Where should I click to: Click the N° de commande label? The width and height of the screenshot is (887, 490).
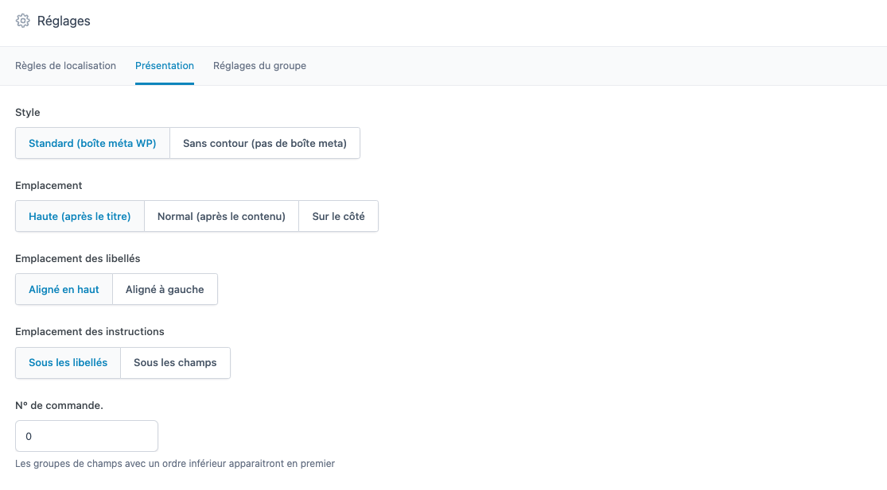point(59,405)
